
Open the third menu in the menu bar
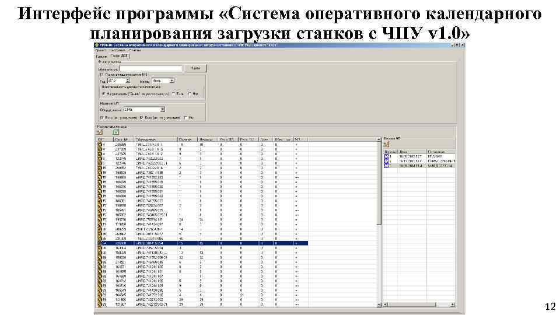(x=135, y=50)
